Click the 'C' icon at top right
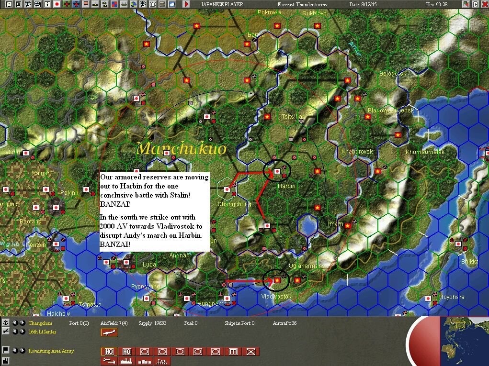The width and height of the screenshot is (489, 366). 475,4
